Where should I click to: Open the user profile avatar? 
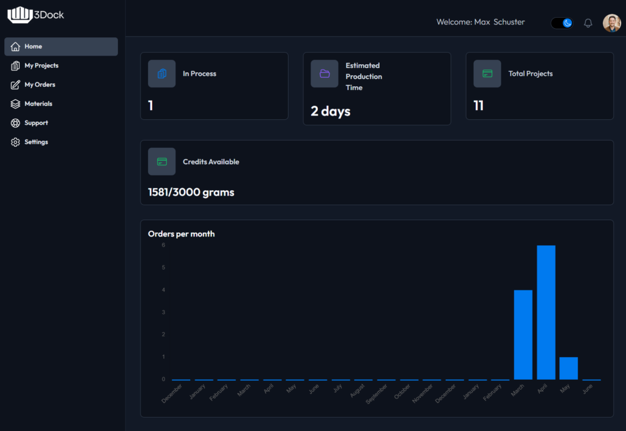click(611, 23)
